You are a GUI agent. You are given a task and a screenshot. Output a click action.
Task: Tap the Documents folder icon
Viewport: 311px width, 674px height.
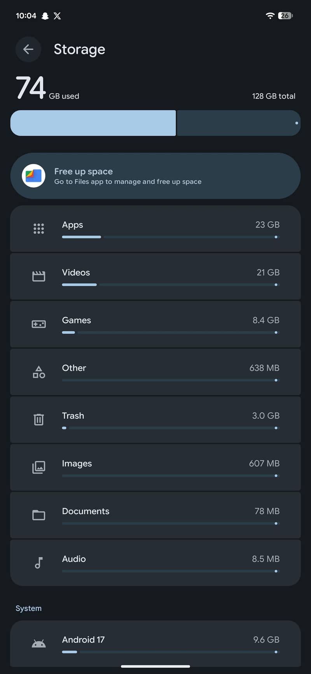click(38, 515)
